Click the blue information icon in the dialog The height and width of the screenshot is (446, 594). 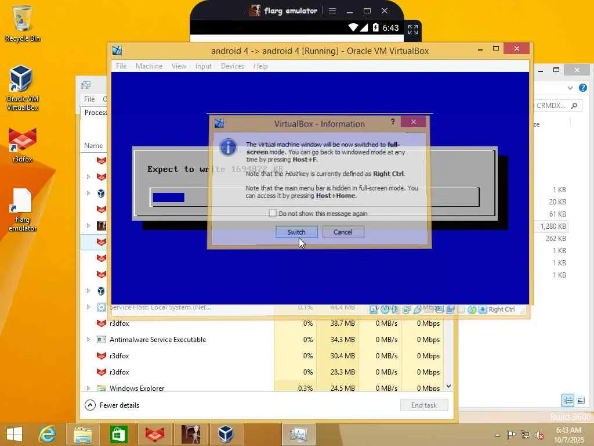[x=228, y=147]
